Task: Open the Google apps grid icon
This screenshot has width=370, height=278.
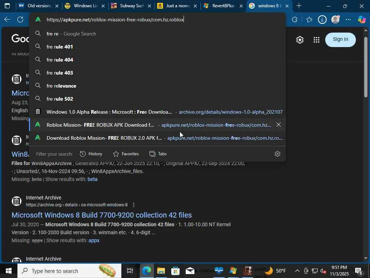Action: 317,40
